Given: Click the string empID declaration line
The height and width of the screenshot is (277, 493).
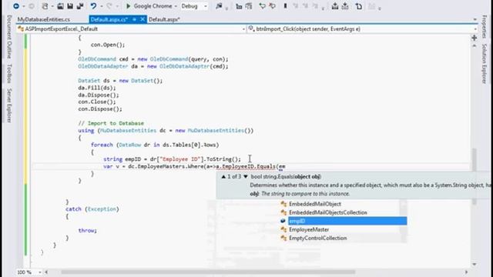Looking at the screenshot, I should 172,159.
